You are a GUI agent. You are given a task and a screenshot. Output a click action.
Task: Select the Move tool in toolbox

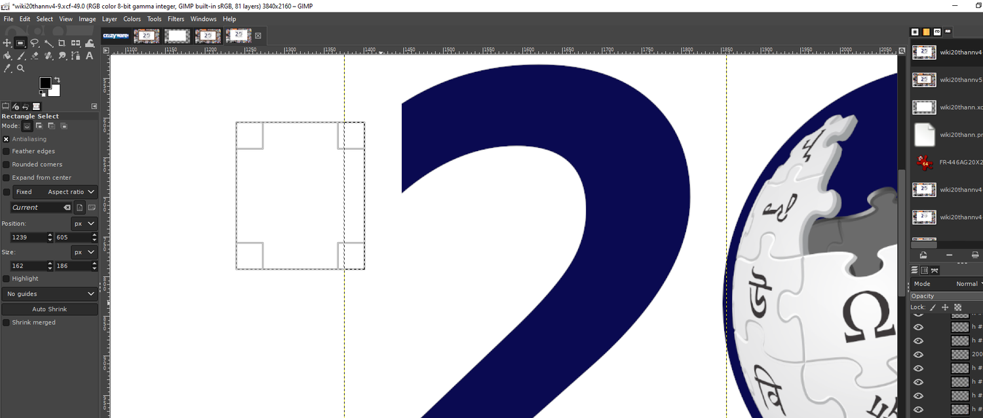pos(7,43)
